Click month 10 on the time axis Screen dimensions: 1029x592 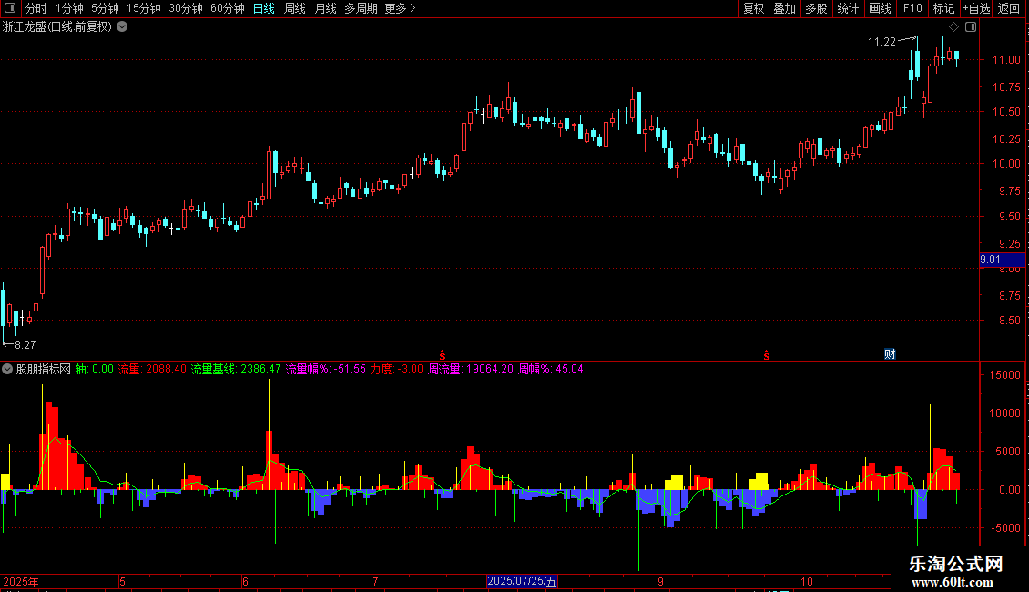806,581
